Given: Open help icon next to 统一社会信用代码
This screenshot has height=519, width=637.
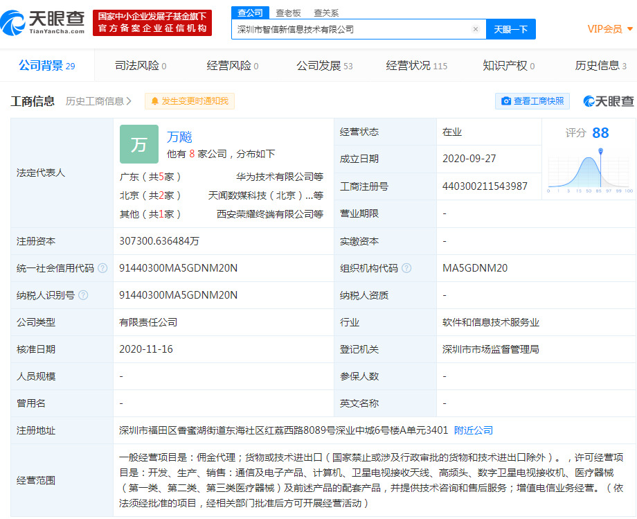Looking at the screenshot, I should 102,268.
